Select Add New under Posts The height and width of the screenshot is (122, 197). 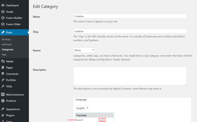pos(7,45)
